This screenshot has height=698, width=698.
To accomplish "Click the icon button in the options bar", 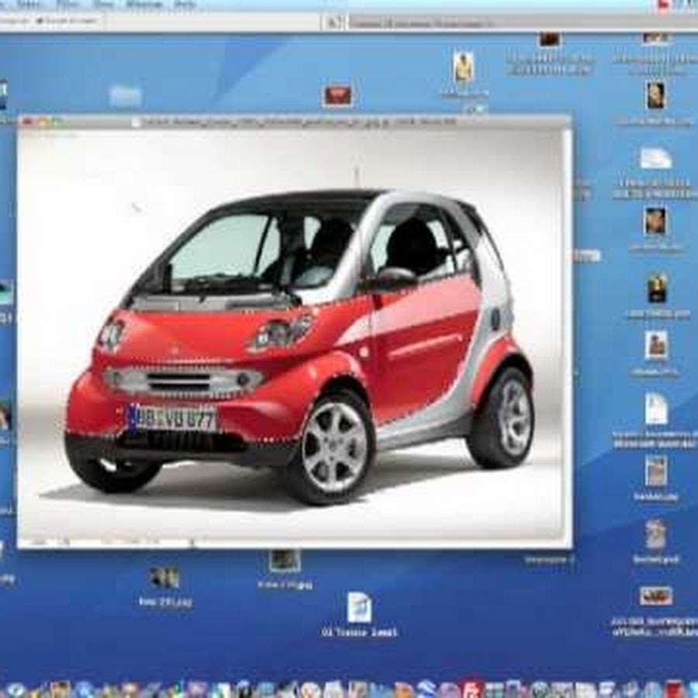I will [x=332, y=22].
